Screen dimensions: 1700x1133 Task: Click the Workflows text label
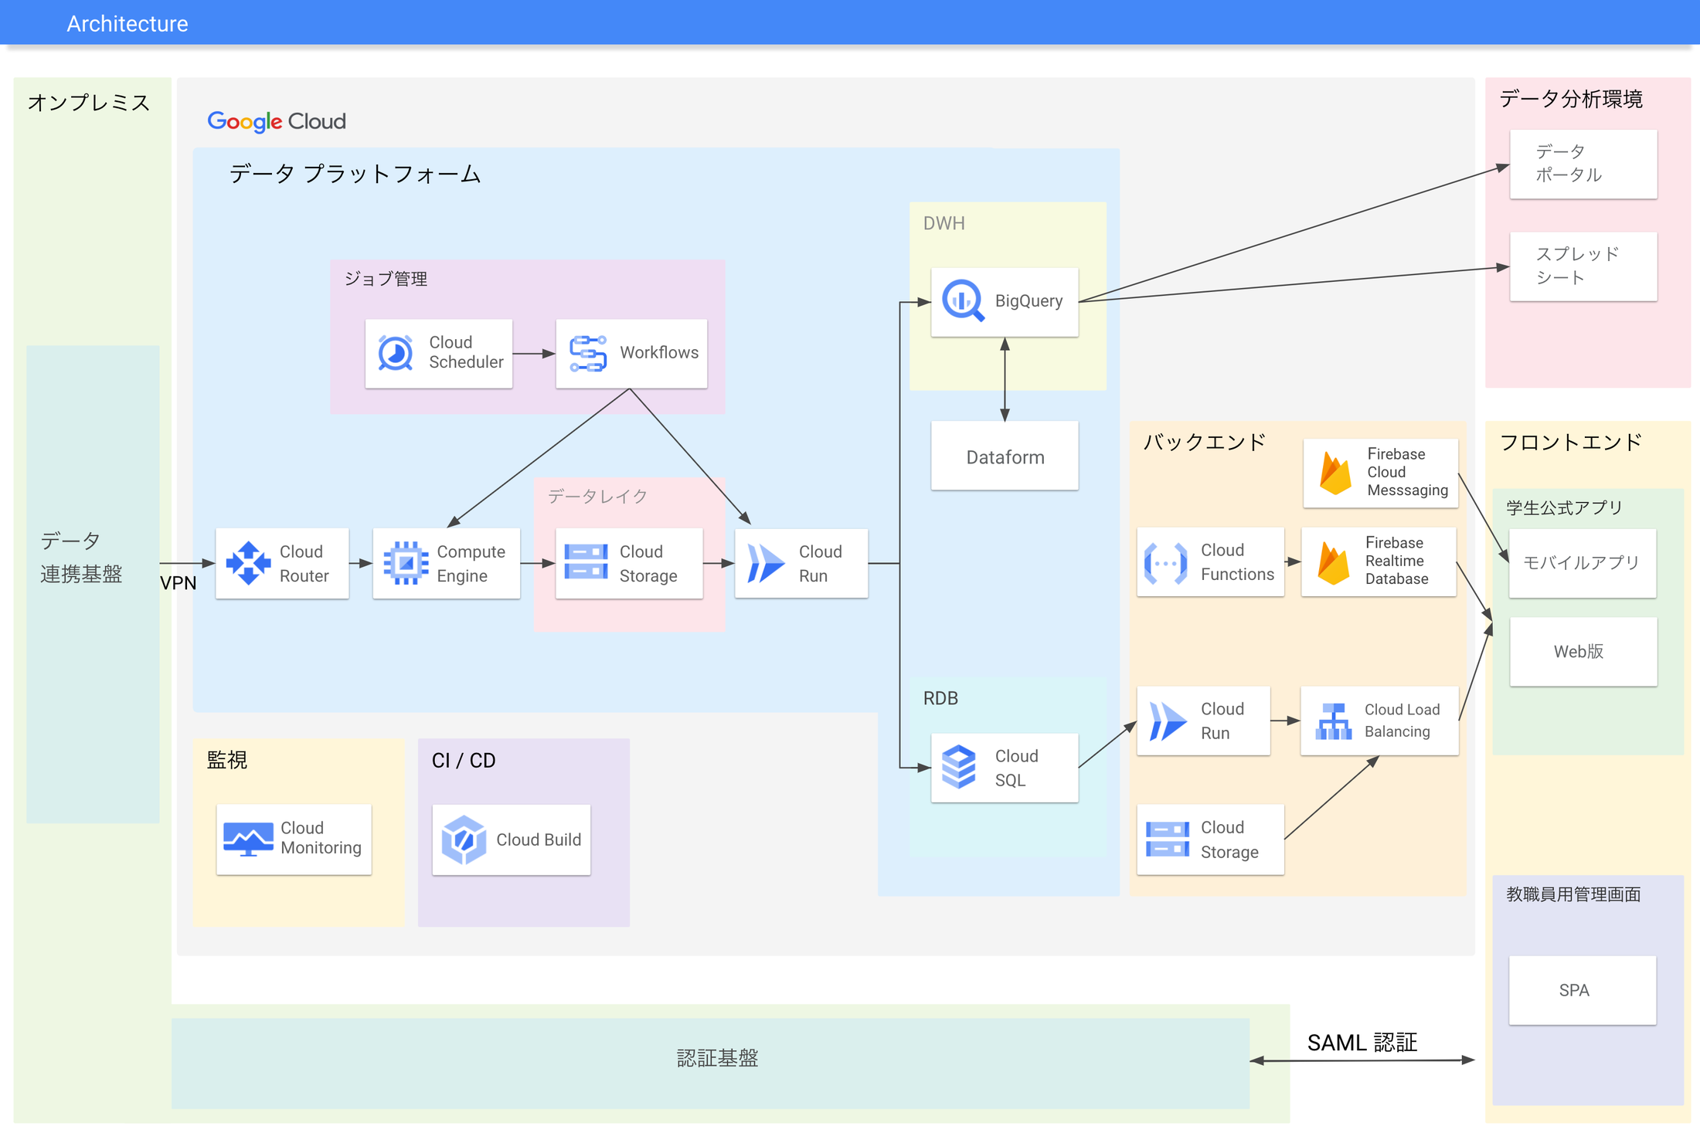coord(659,352)
